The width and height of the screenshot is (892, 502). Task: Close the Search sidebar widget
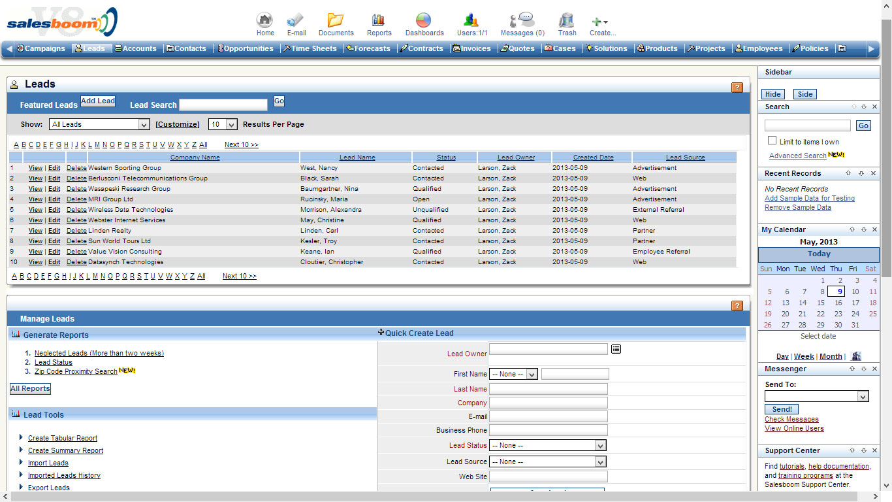(875, 107)
